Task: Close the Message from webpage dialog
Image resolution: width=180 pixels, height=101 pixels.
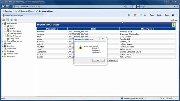Action: [103, 39]
